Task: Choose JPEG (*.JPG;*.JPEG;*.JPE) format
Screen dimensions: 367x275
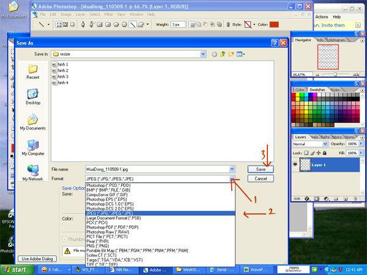Action: (160, 213)
